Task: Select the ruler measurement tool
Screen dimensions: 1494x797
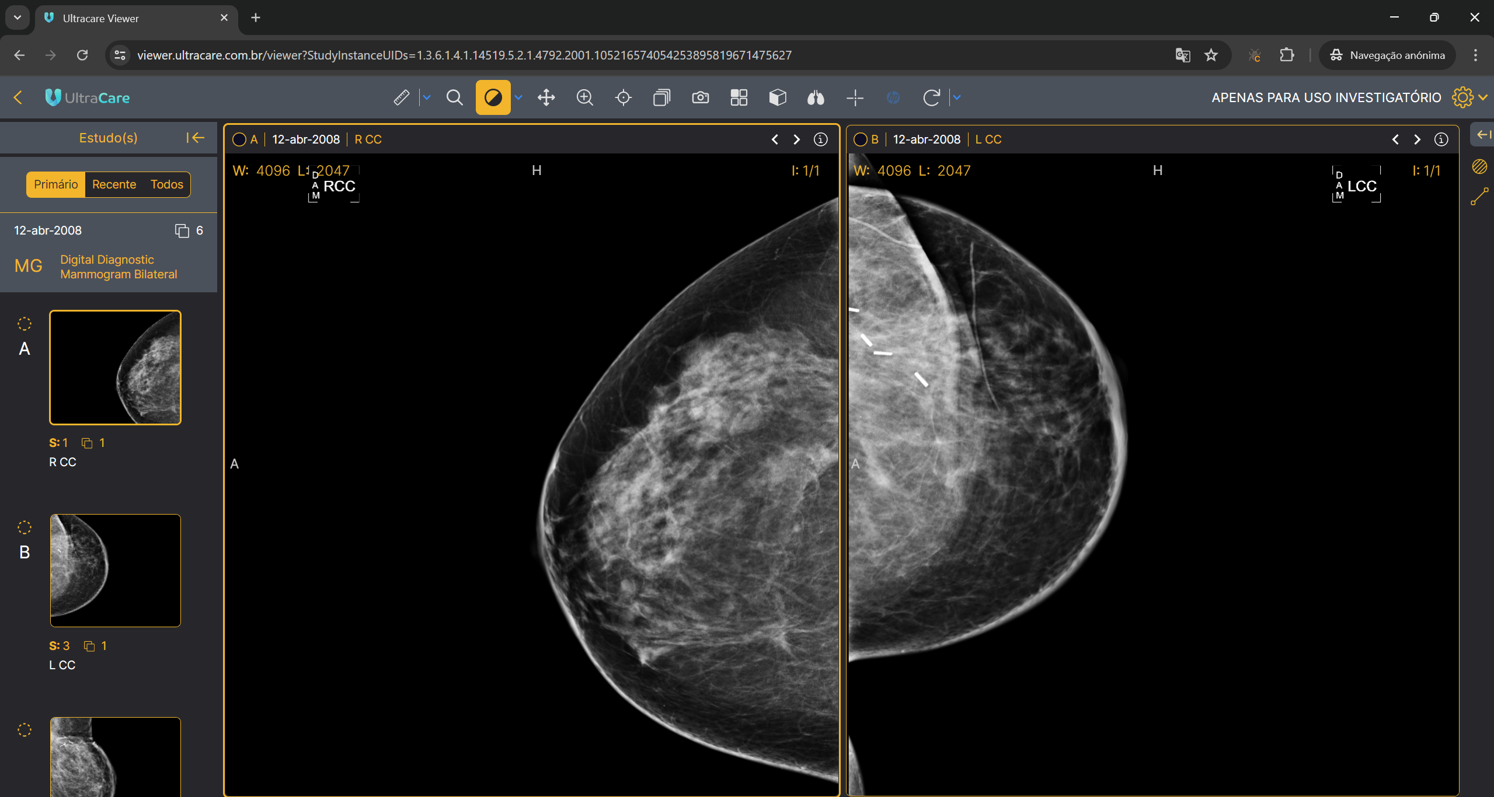Action: (x=401, y=97)
